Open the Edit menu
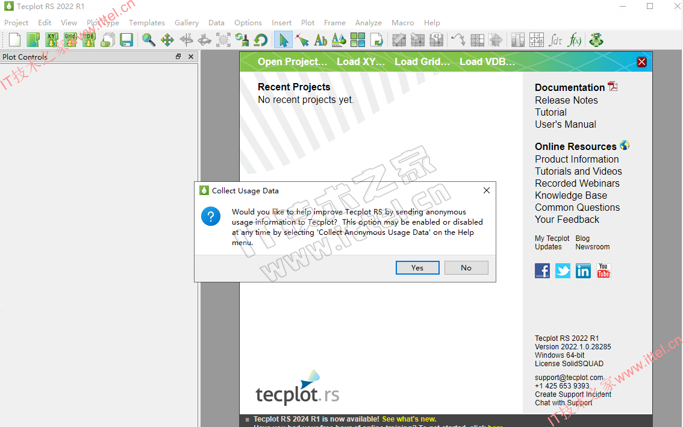Image resolution: width=683 pixels, height=427 pixels. (45, 23)
